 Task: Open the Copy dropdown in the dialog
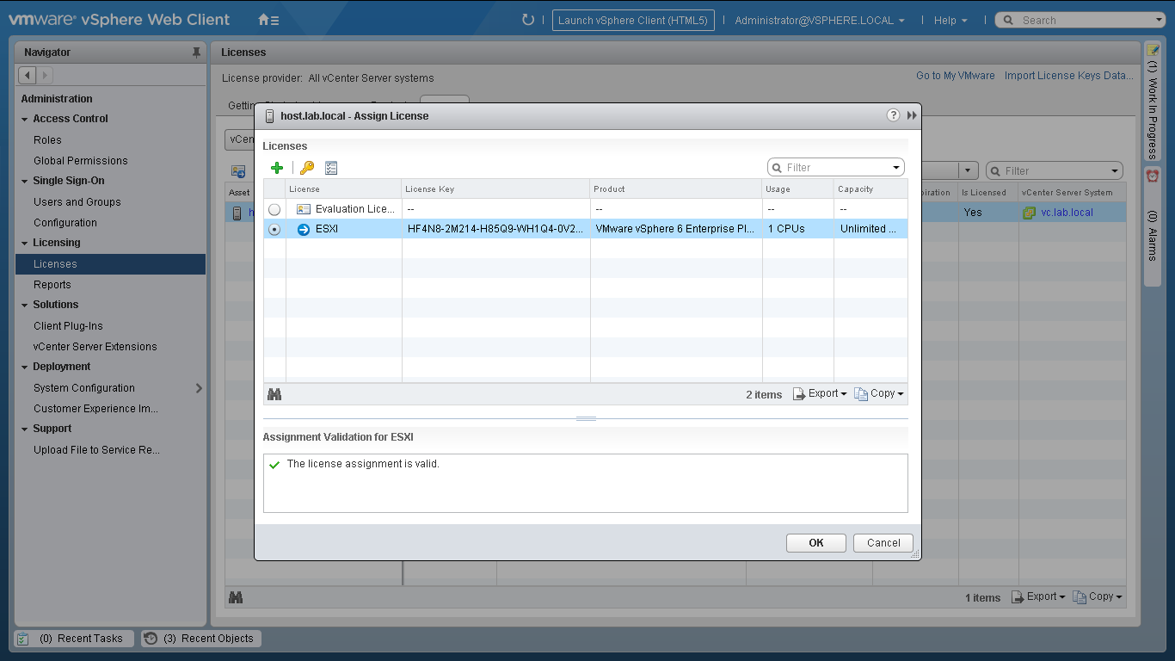click(879, 394)
